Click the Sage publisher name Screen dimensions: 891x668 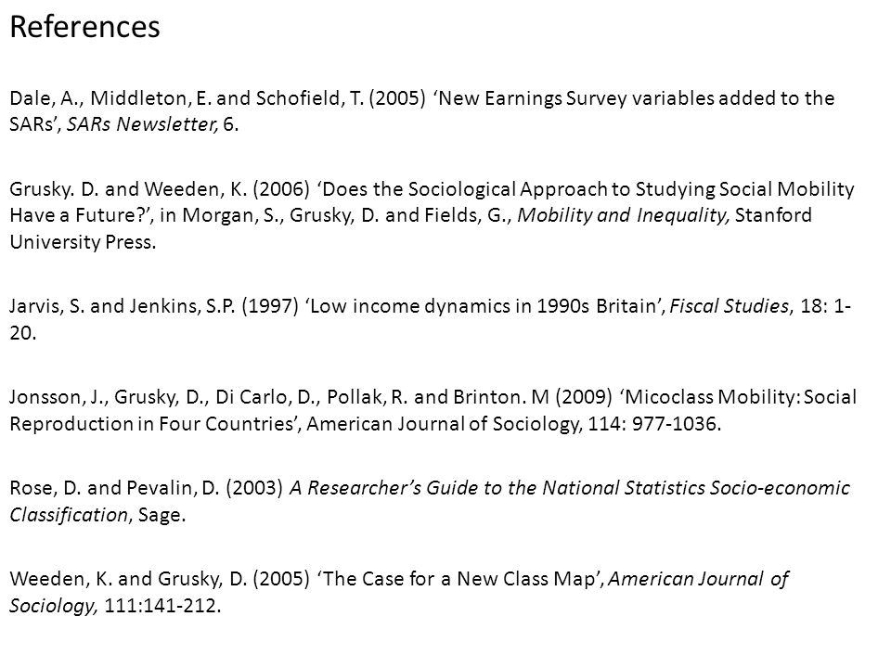tap(161, 515)
